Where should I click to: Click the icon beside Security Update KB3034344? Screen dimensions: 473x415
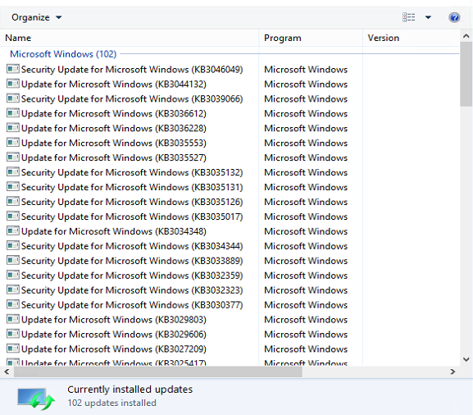(x=13, y=246)
